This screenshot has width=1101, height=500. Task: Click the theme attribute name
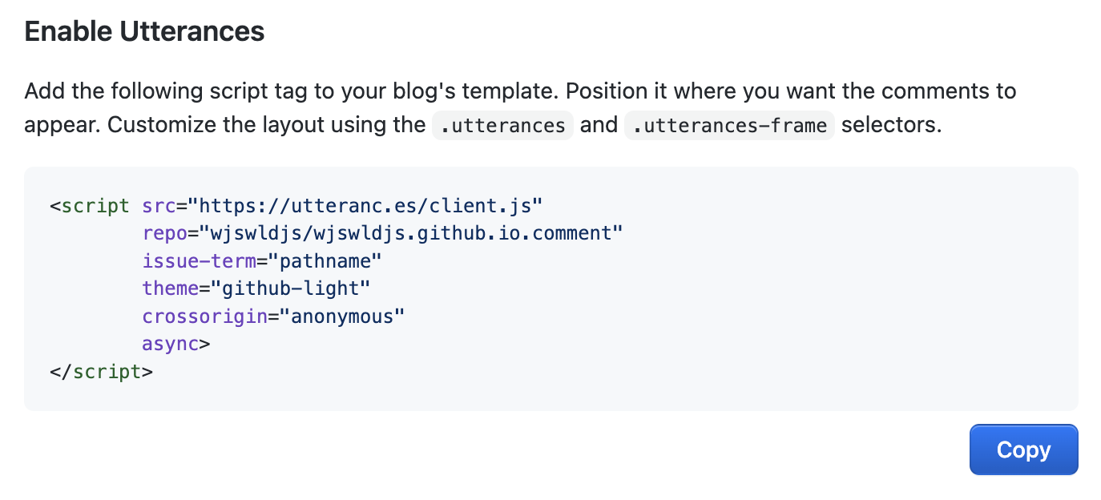click(x=170, y=288)
